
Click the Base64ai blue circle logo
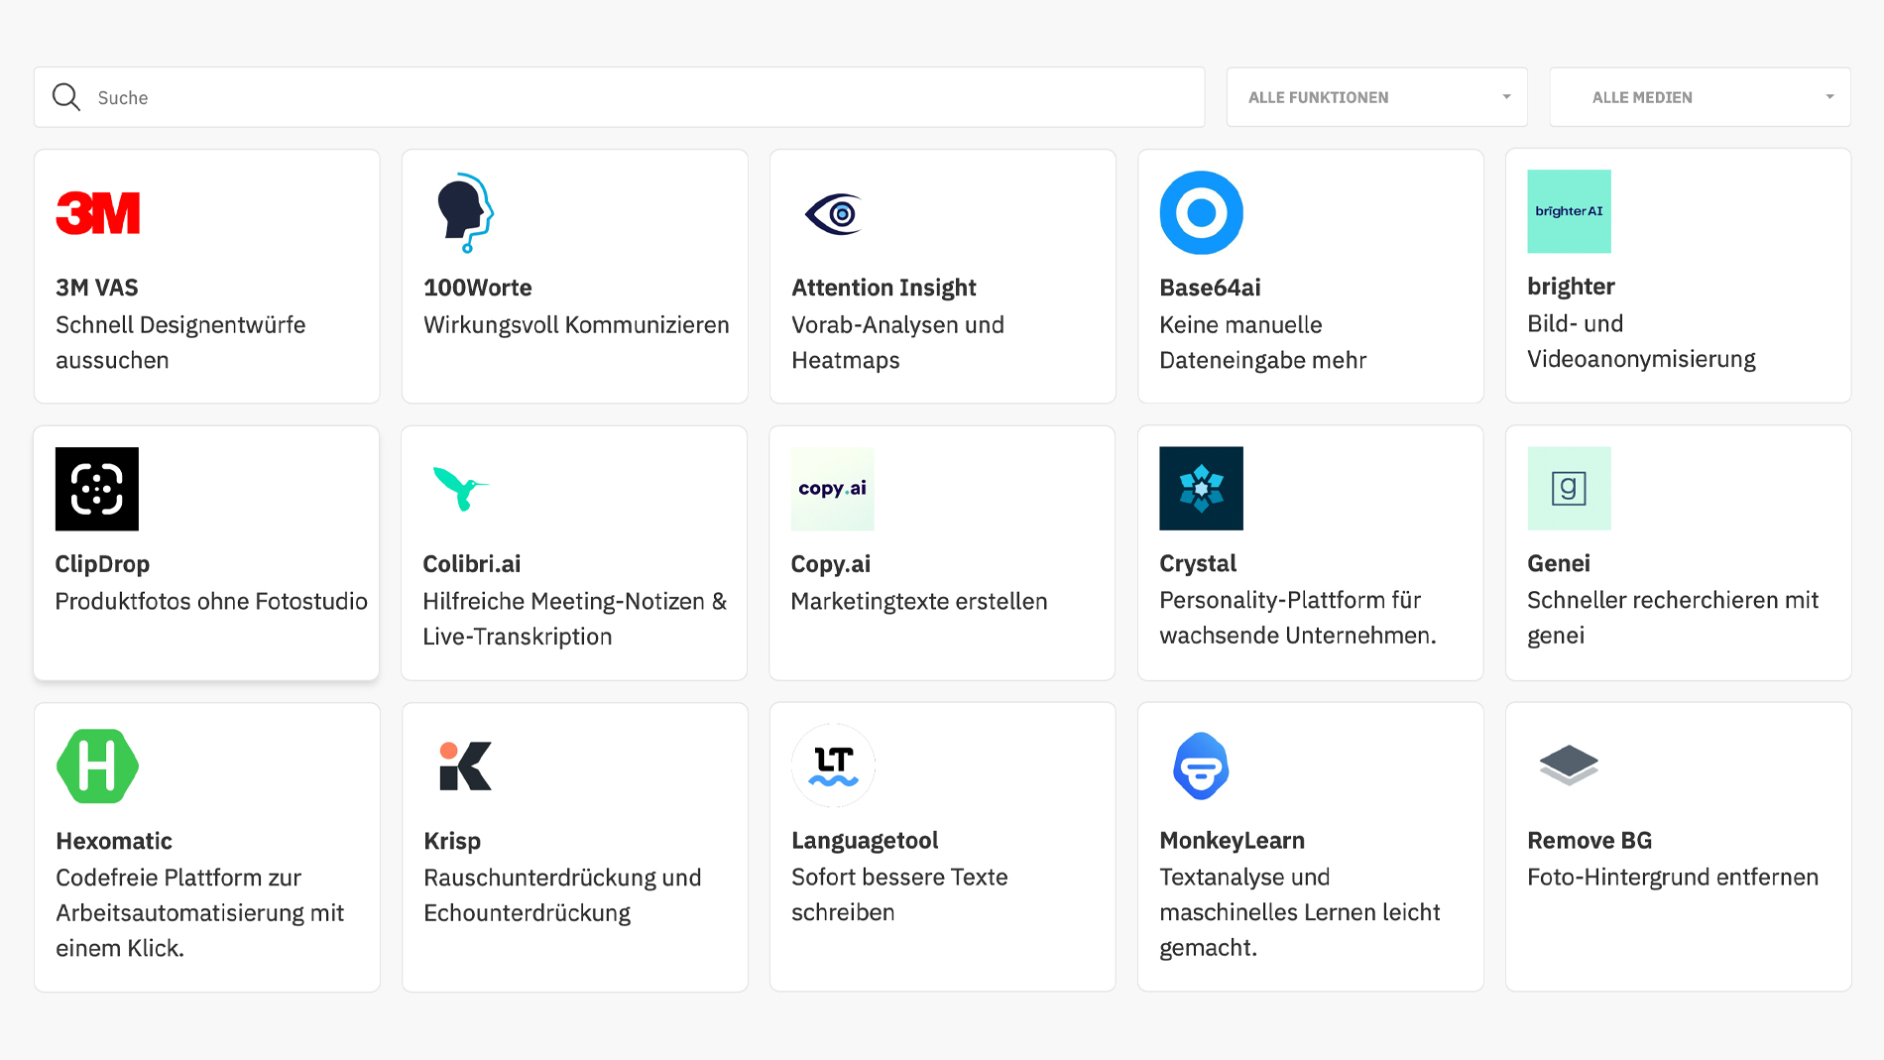pos(1201,212)
